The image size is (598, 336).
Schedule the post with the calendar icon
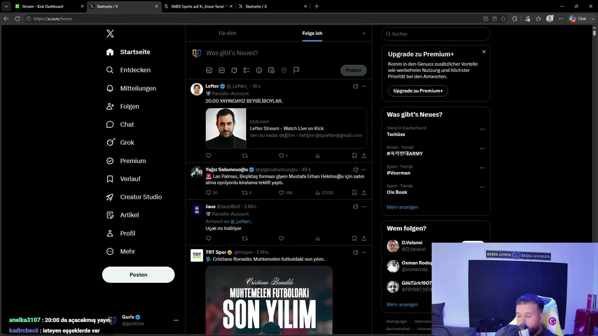tap(271, 70)
